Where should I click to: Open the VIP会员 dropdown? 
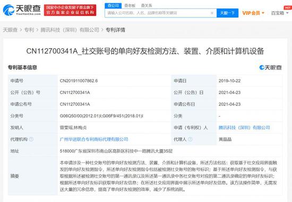[253, 13]
